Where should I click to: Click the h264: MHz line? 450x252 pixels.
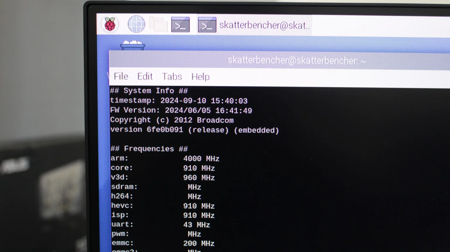(156, 196)
